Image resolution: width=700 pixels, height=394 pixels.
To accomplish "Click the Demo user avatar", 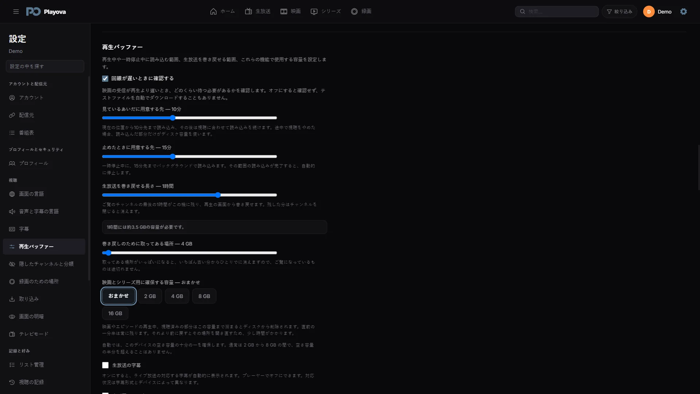I will [x=649, y=12].
